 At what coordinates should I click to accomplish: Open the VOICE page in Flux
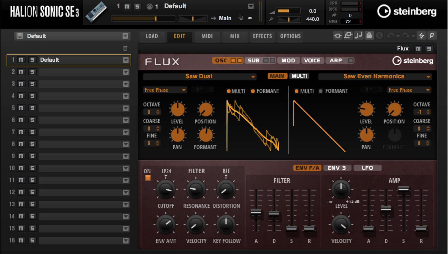click(312, 61)
